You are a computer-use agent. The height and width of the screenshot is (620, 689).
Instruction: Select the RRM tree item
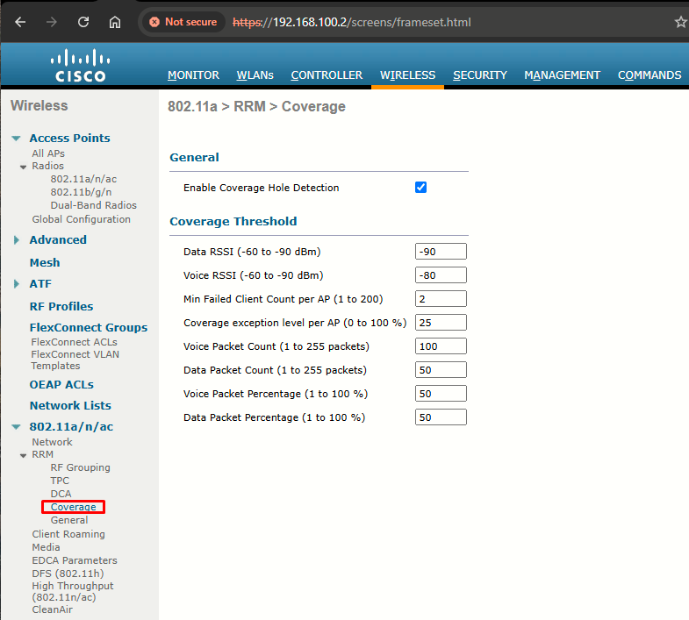coord(43,454)
